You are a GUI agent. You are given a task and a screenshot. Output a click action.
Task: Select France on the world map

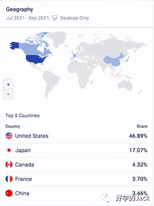(74, 56)
